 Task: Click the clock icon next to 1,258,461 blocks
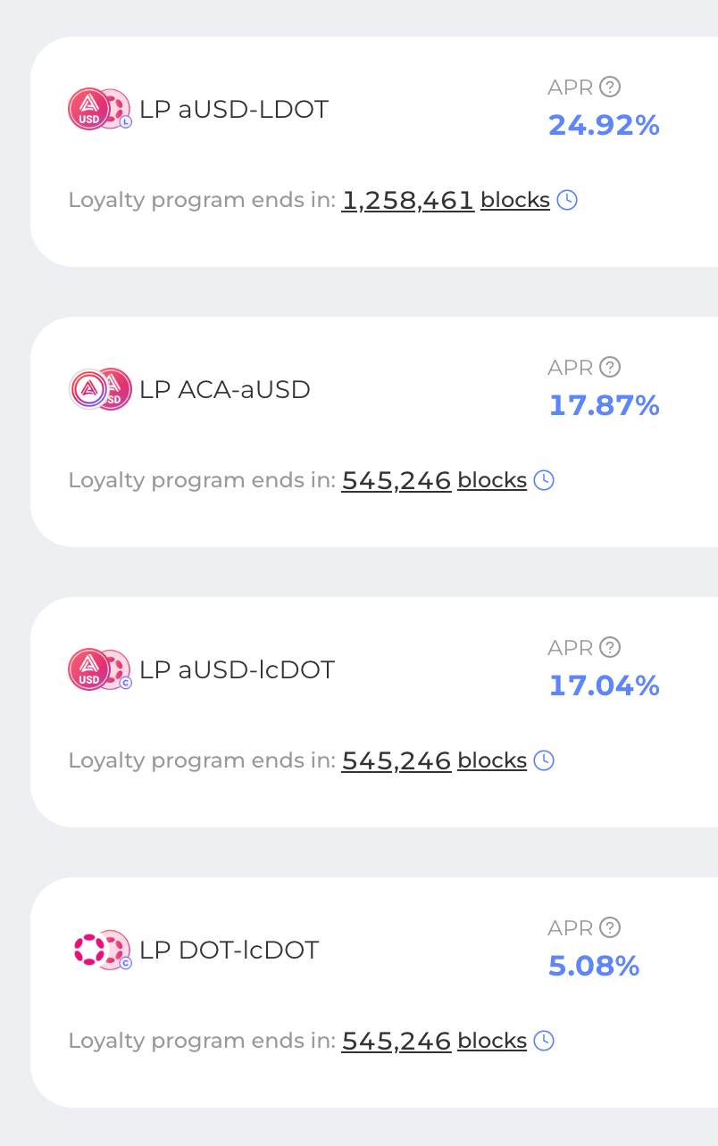(x=567, y=200)
